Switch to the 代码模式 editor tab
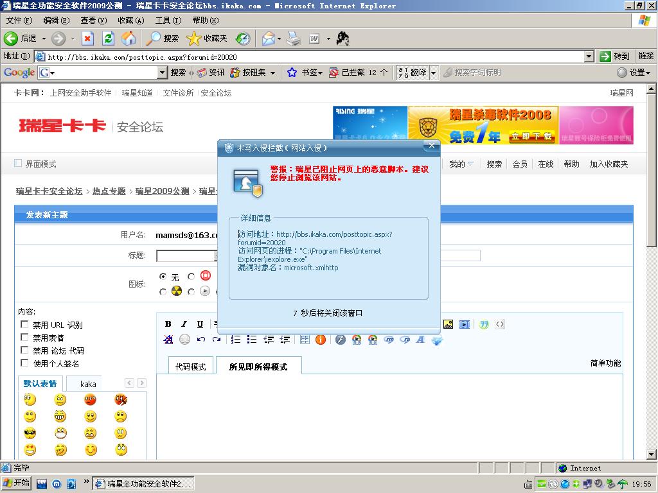The image size is (658, 493). pyautogui.click(x=190, y=367)
